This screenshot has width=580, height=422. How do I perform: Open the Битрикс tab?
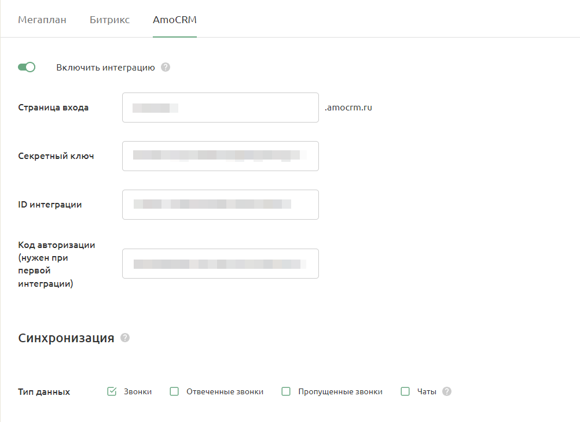[x=109, y=20]
